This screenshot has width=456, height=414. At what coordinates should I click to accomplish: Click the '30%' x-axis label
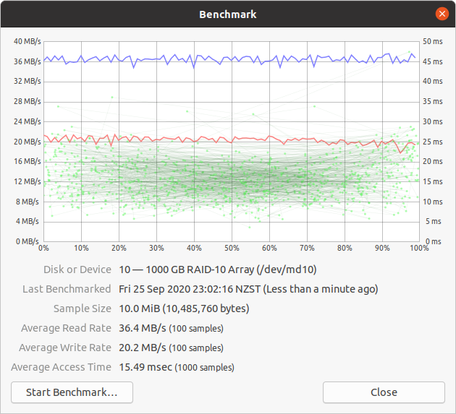[156, 249]
